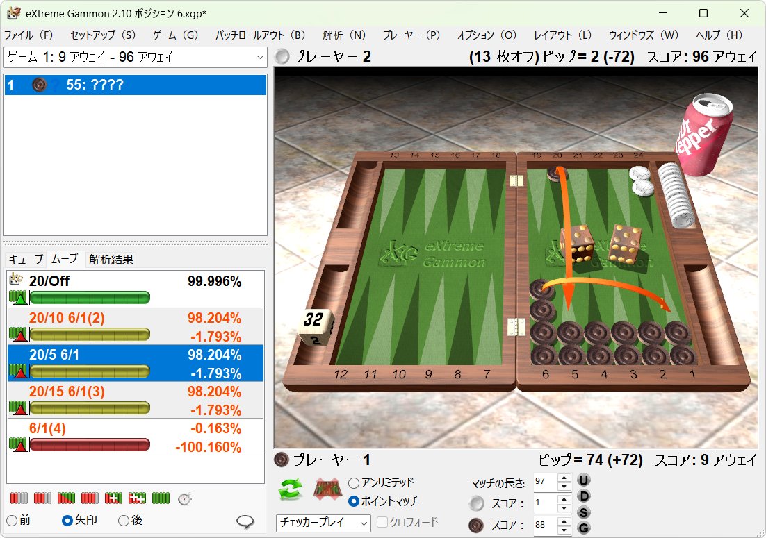
Task: Click the flip board icon
Action: [x=327, y=489]
